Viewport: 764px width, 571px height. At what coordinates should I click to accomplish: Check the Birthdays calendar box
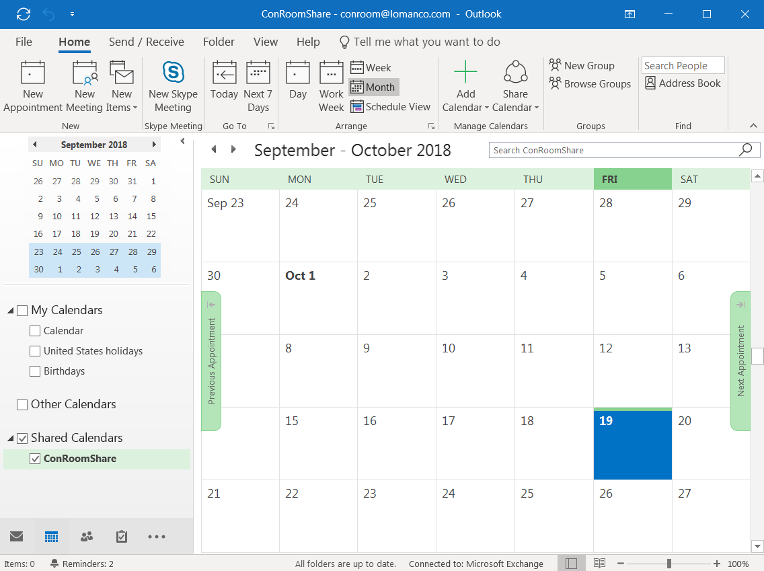35,371
